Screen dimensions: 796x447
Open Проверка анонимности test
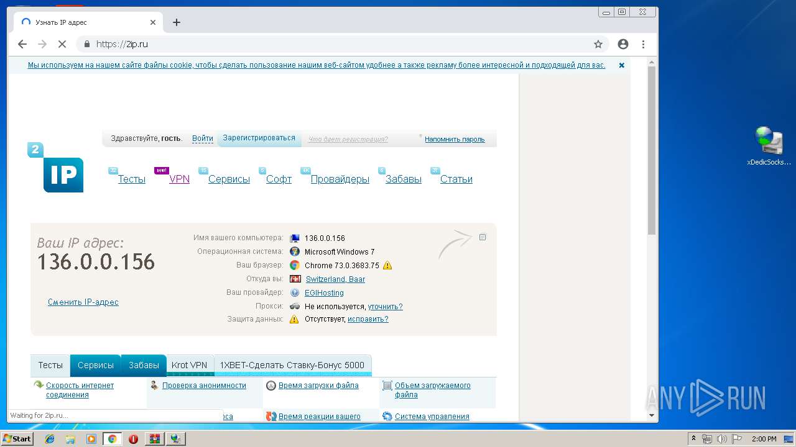(204, 386)
